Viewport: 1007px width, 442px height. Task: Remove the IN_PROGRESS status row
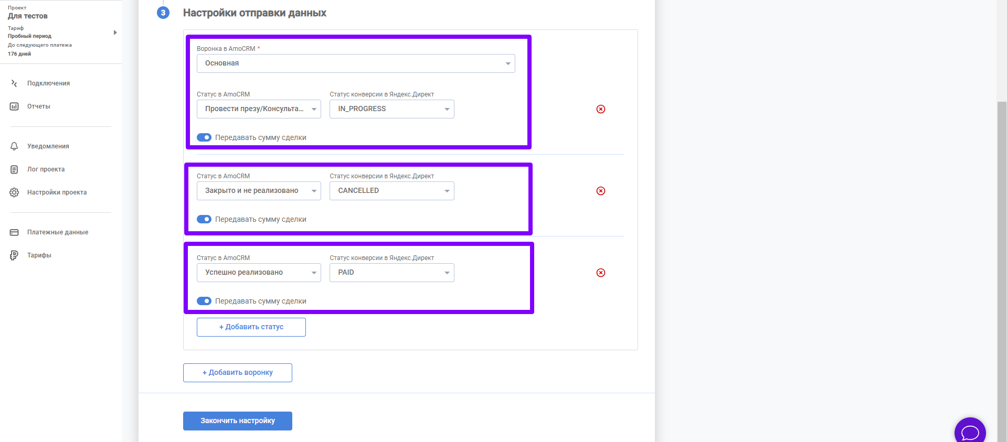(x=601, y=109)
